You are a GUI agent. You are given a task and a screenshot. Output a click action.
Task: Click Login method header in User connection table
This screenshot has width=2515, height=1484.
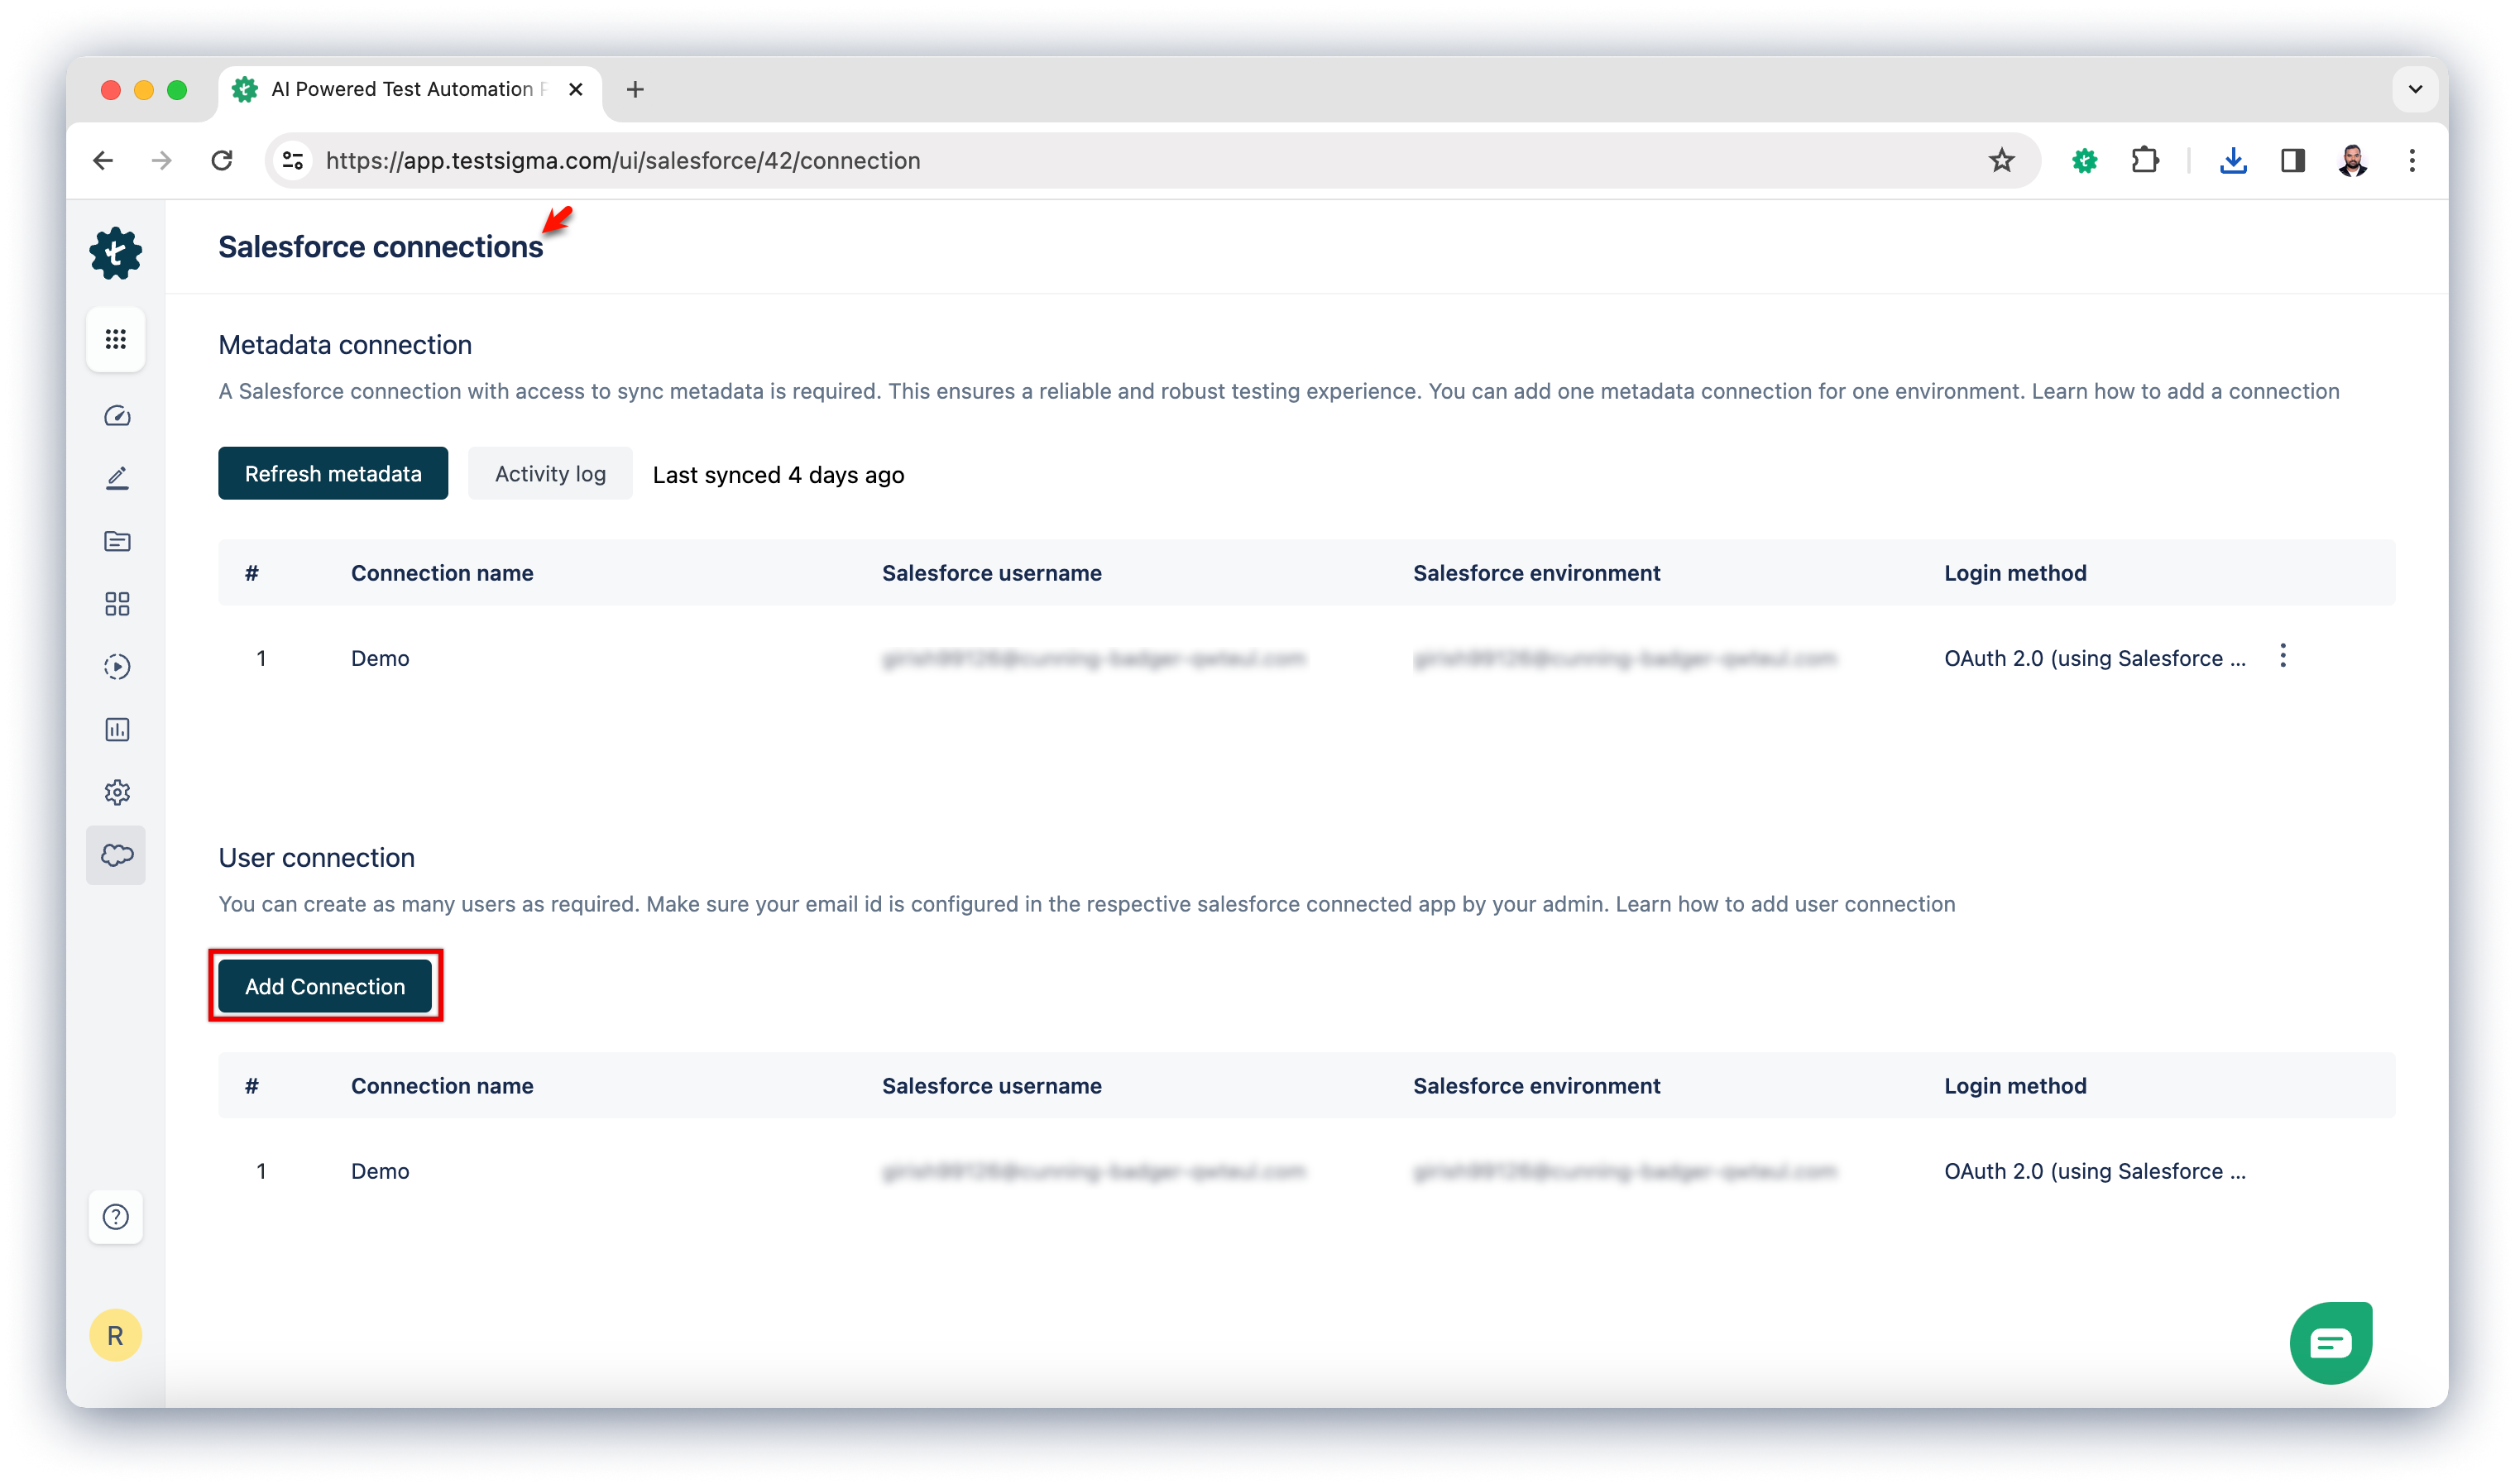[x=2015, y=1086]
